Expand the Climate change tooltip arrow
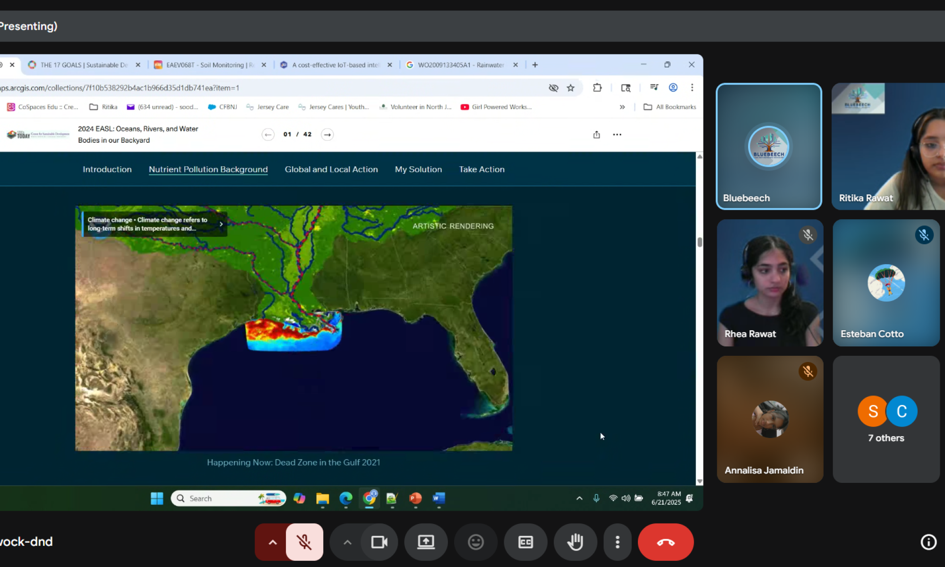The height and width of the screenshot is (567, 945). coord(221,224)
